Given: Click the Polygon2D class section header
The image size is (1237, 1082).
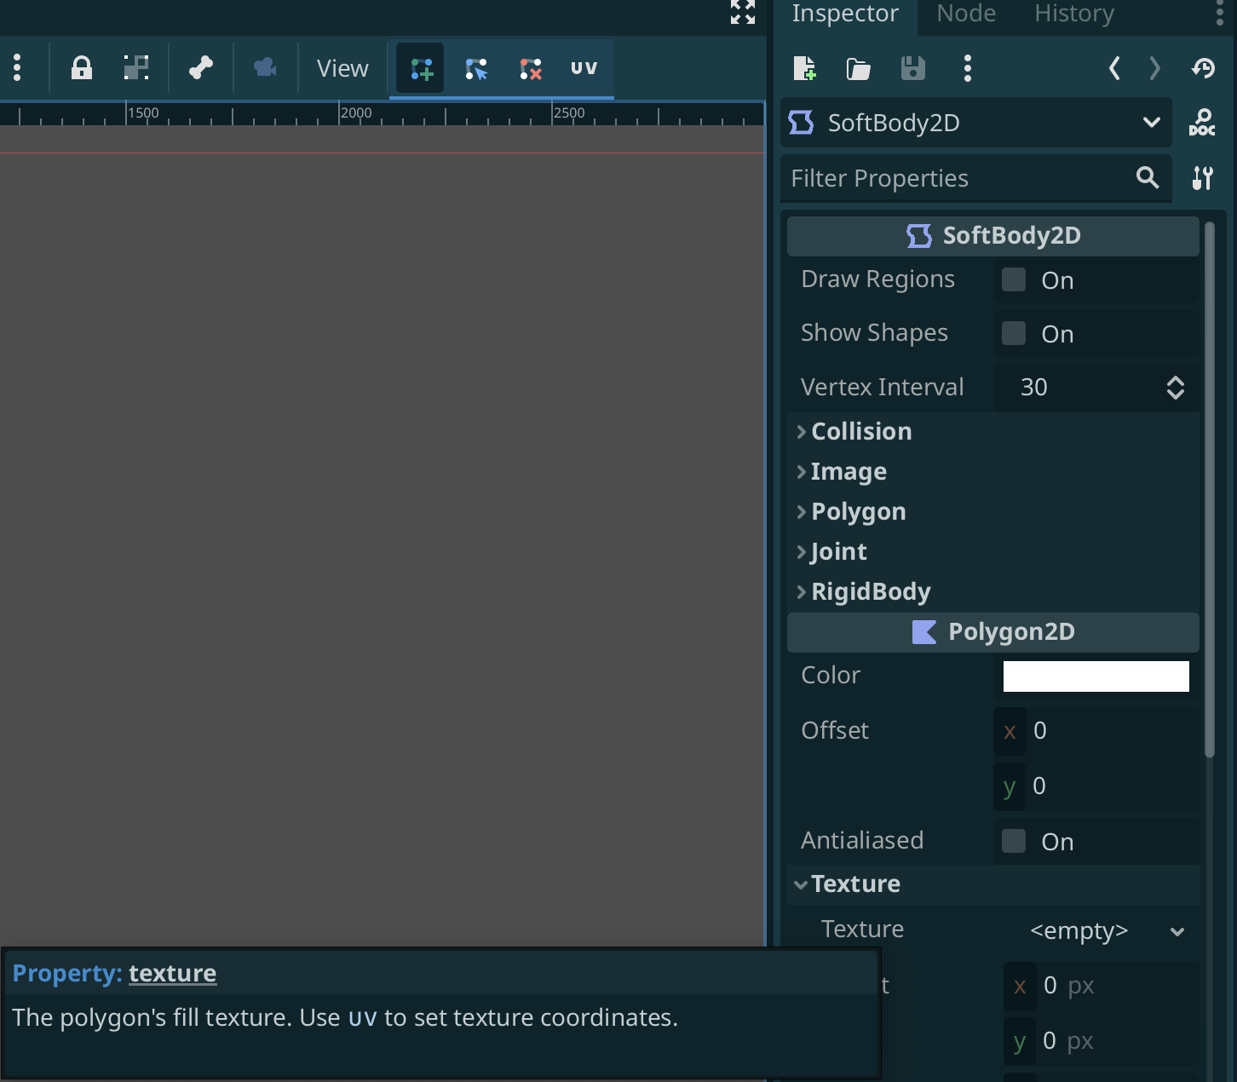Looking at the screenshot, I should (993, 632).
